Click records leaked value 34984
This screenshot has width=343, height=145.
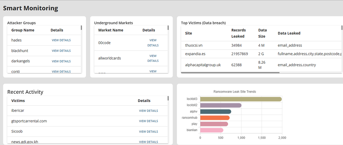coord(236,45)
